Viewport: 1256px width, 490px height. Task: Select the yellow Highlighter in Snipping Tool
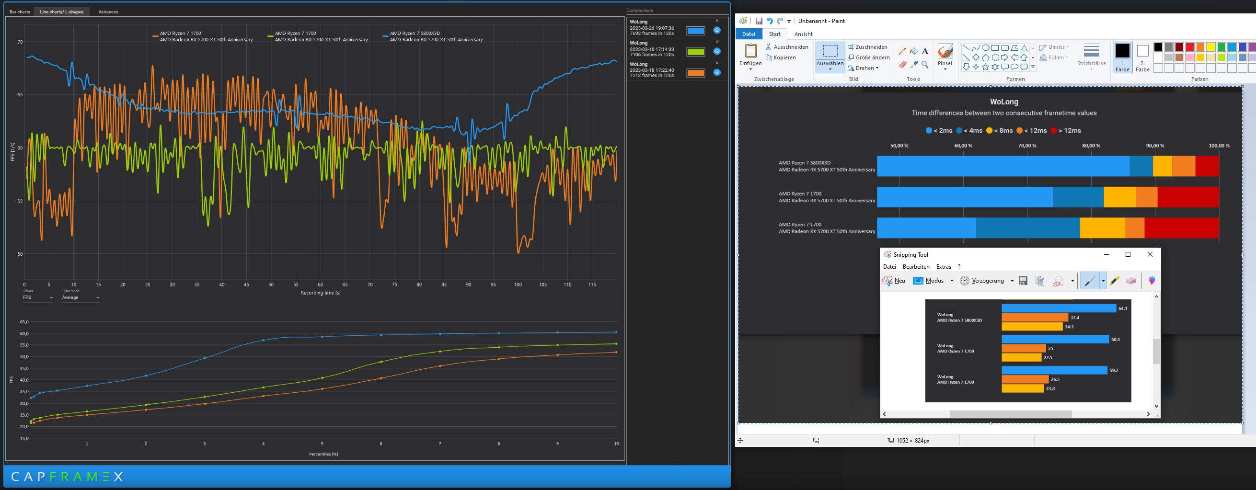[1114, 281]
